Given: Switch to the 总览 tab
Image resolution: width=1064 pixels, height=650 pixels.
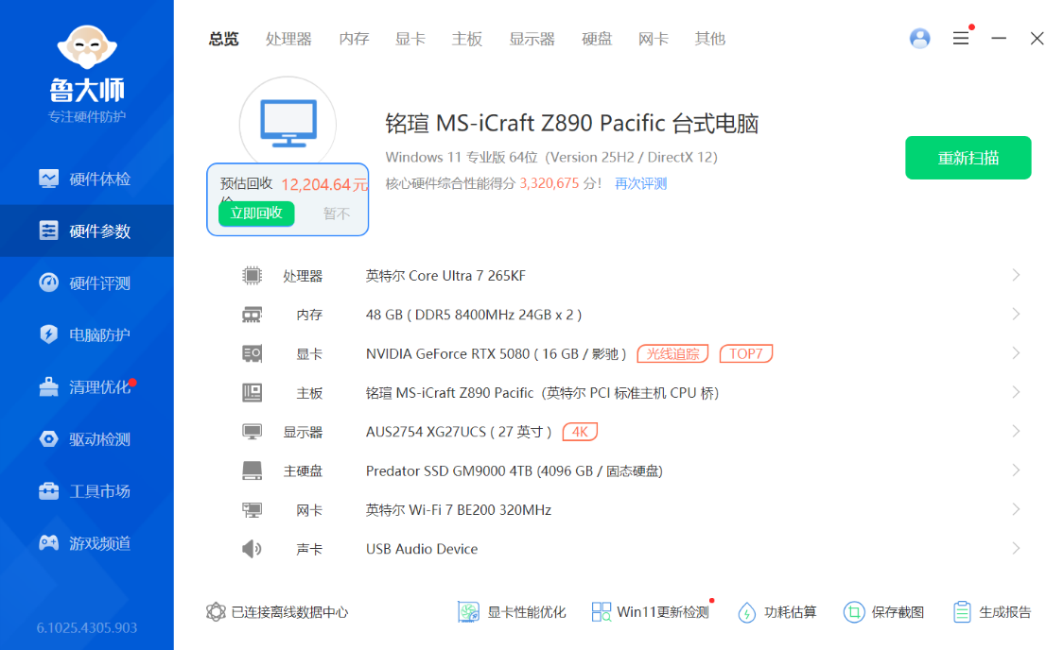Looking at the screenshot, I should [223, 39].
